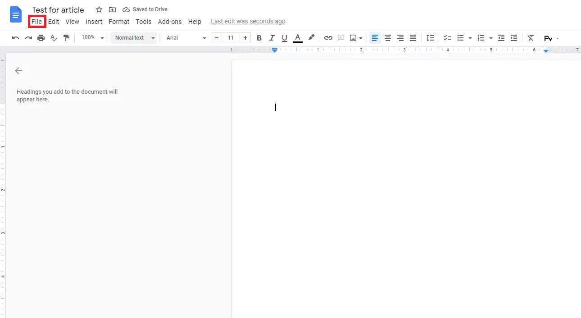Open line spacing options
The height and width of the screenshot is (318, 581).
click(430, 38)
